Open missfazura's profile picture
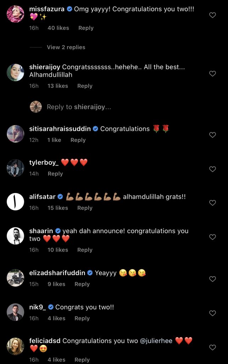The image size is (228, 364). (15, 14)
